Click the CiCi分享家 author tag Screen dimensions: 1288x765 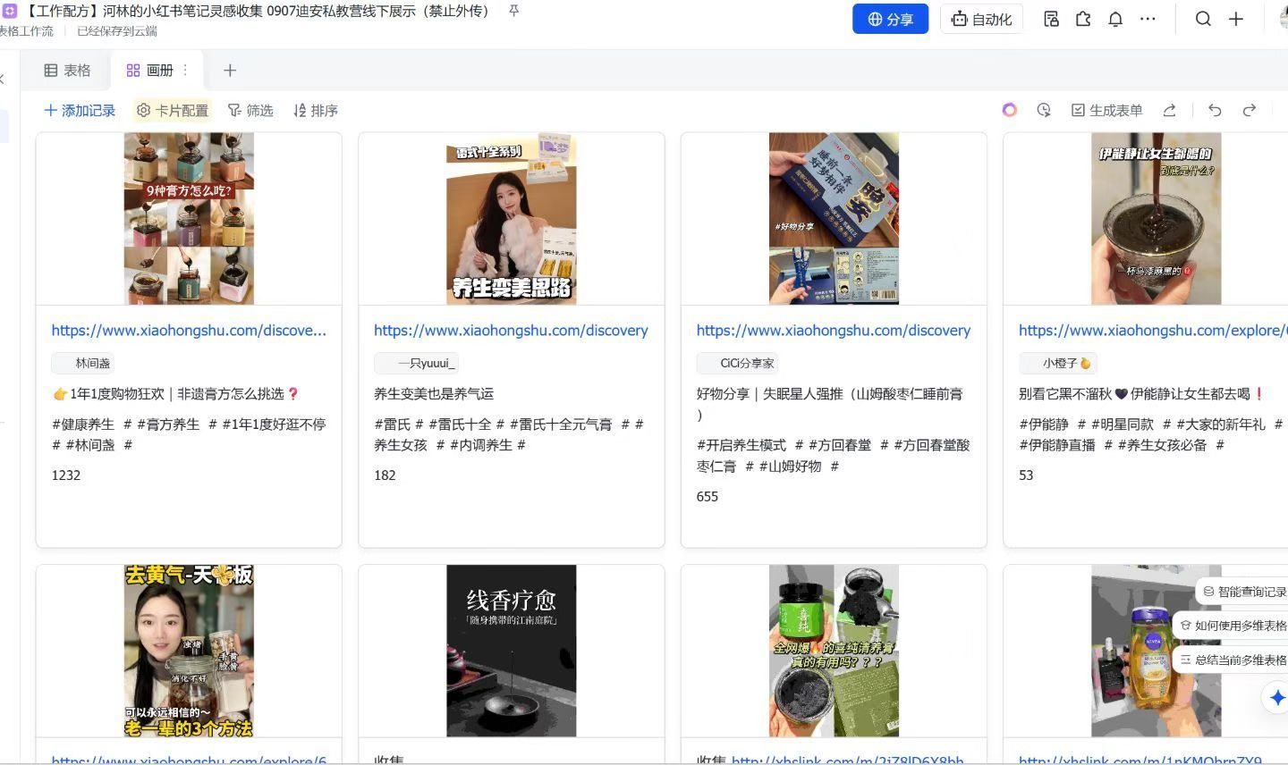[x=738, y=363]
